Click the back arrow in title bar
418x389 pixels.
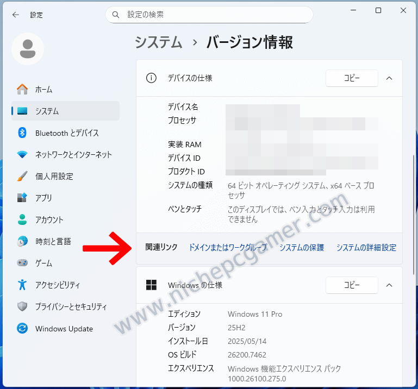(x=15, y=15)
